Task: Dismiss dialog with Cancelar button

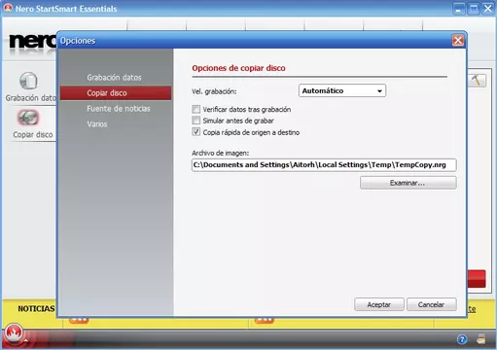Action: pos(432,304)
